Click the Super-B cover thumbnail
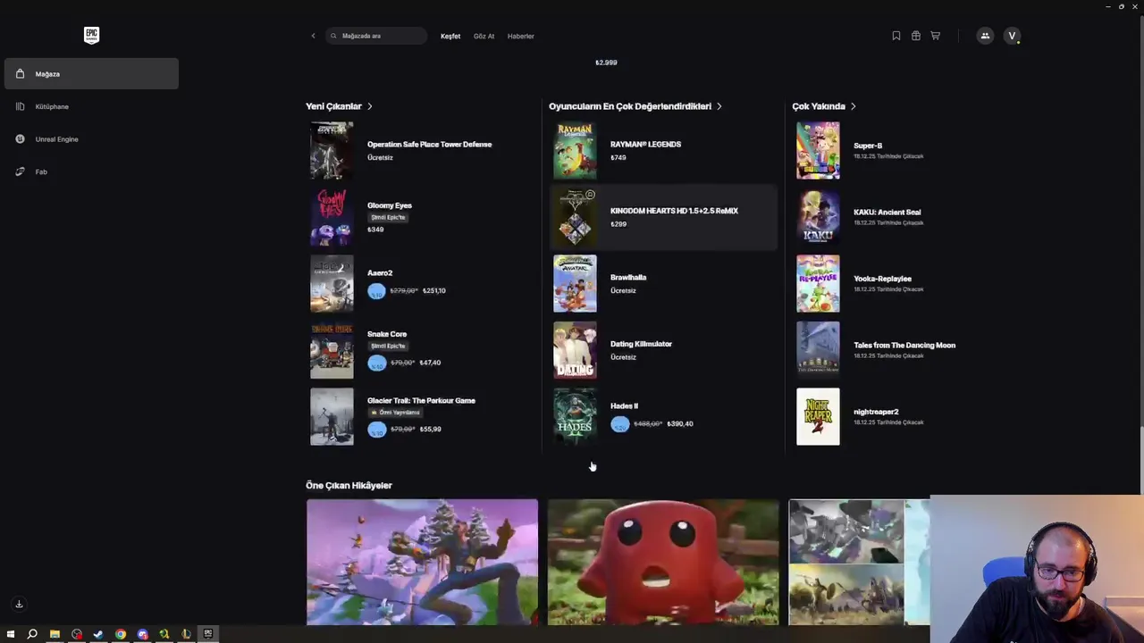 818,151
